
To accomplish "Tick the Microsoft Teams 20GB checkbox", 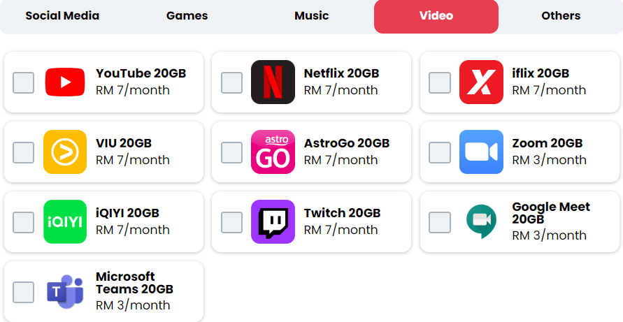I will point(24,292).
